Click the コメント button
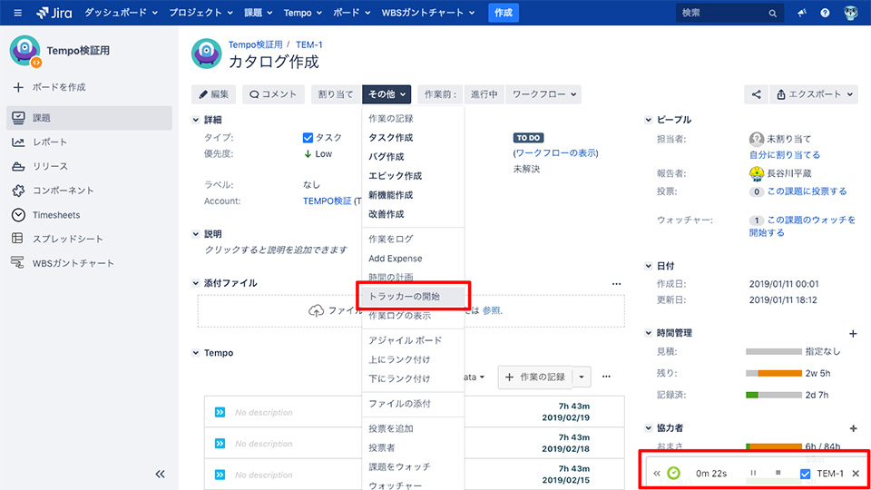The width and height of the screenshot is (871, 490). click(x=273, y=94)
